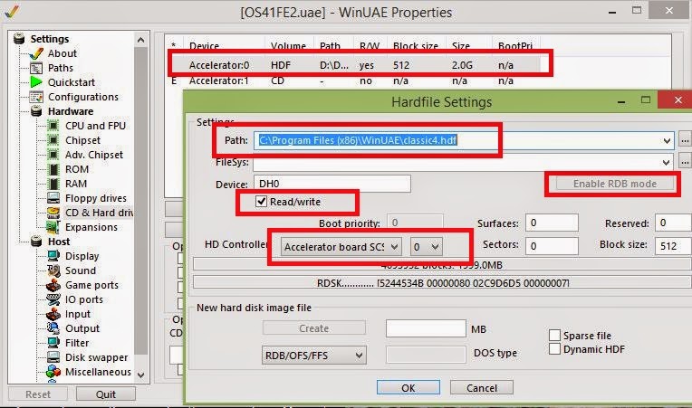Click the About checkmark icon in tree
Image resolution: width=692 pixels, height=408 pixels.
tap(35, 53)
